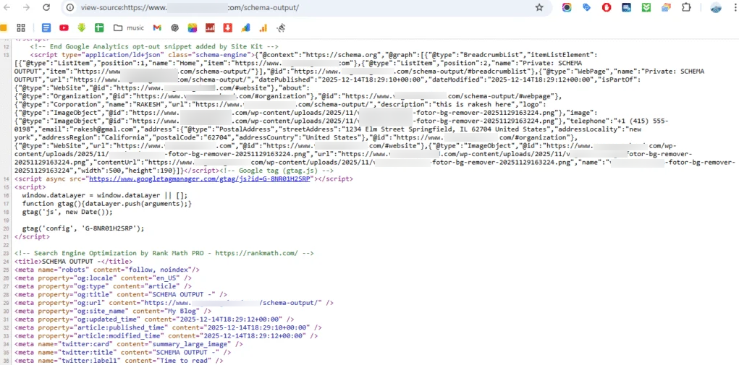Click the 'Rank Math PRO' SEO comment line

pos(164,253)
